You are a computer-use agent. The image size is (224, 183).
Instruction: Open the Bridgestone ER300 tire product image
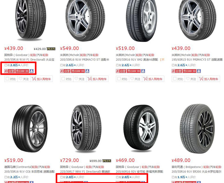[197, 128]
